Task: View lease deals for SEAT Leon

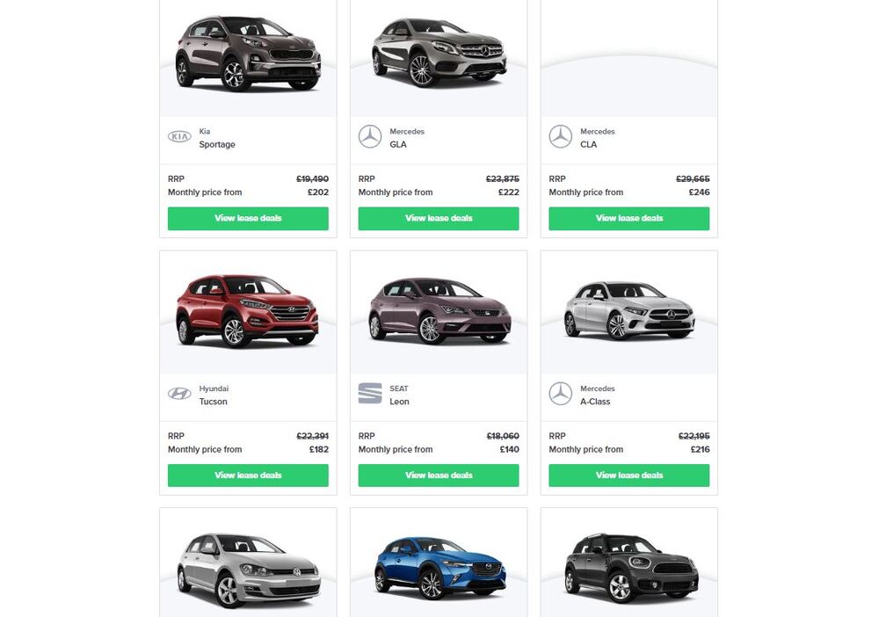Action: pos(439,475)
